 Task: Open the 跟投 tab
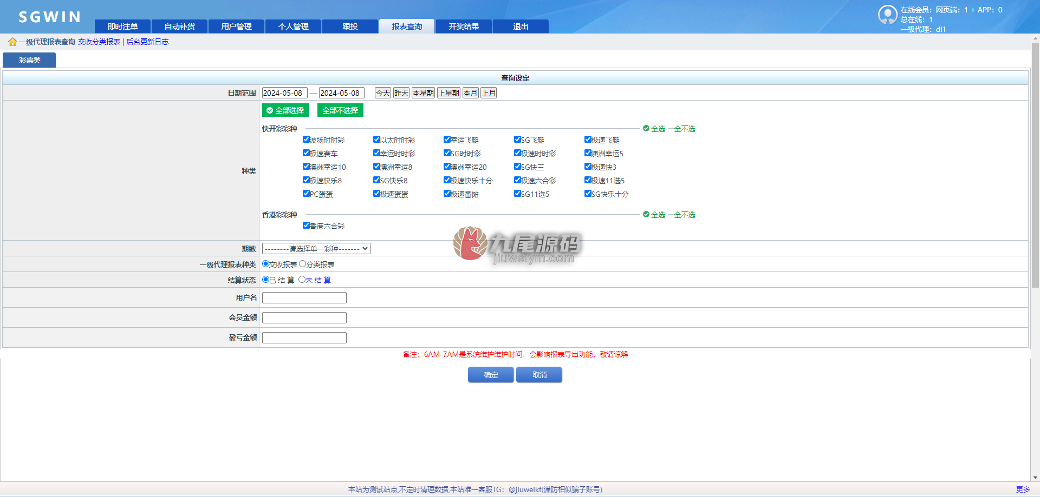[350, 26]
